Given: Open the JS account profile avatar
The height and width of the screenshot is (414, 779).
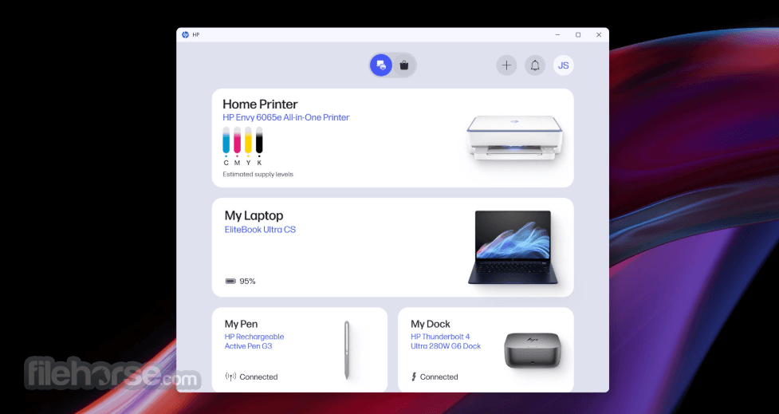Looking at the screenshot, I should pos(564,65).
